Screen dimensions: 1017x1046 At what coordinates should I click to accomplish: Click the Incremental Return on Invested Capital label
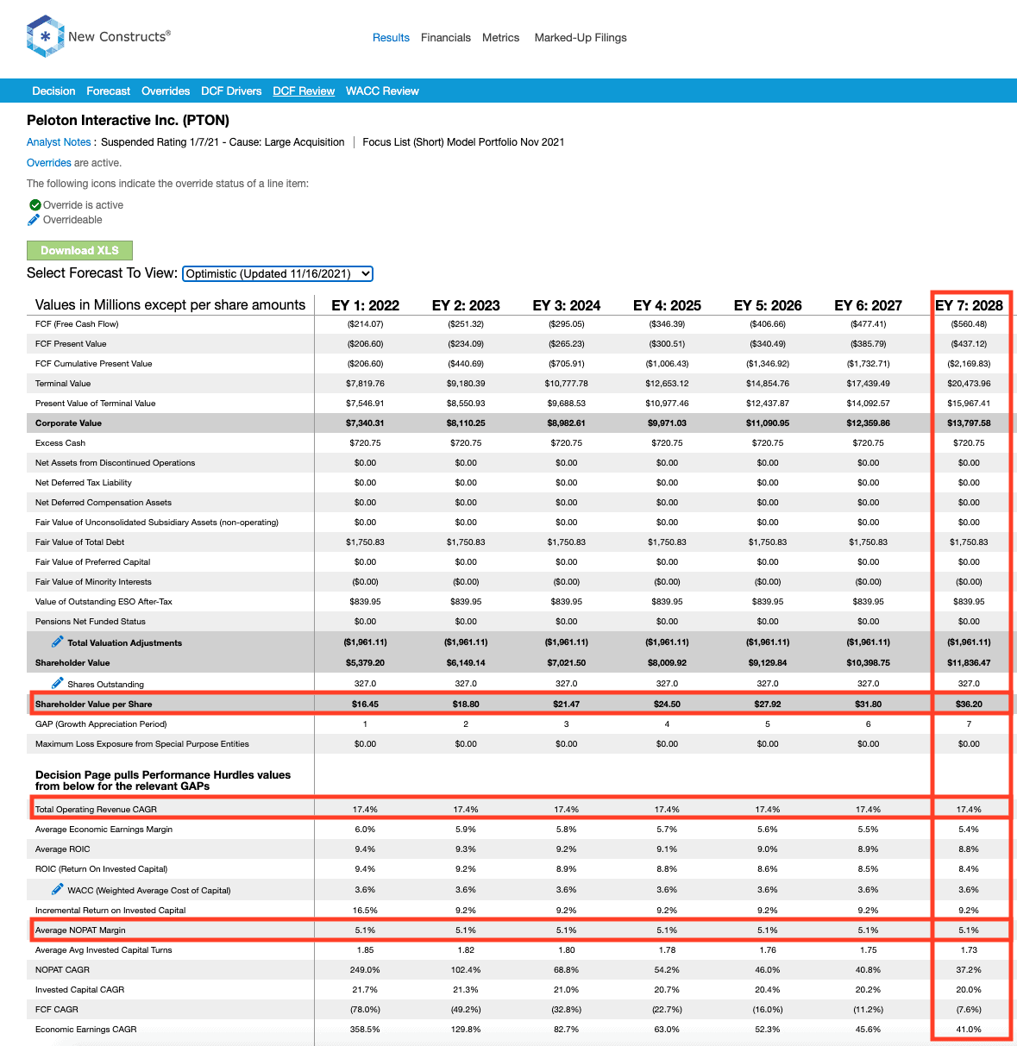coord(110,911)
